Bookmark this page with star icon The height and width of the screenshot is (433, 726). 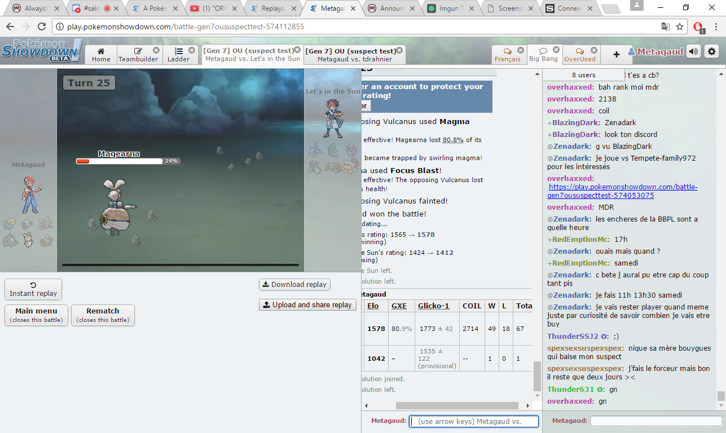(x=680, y=26)
